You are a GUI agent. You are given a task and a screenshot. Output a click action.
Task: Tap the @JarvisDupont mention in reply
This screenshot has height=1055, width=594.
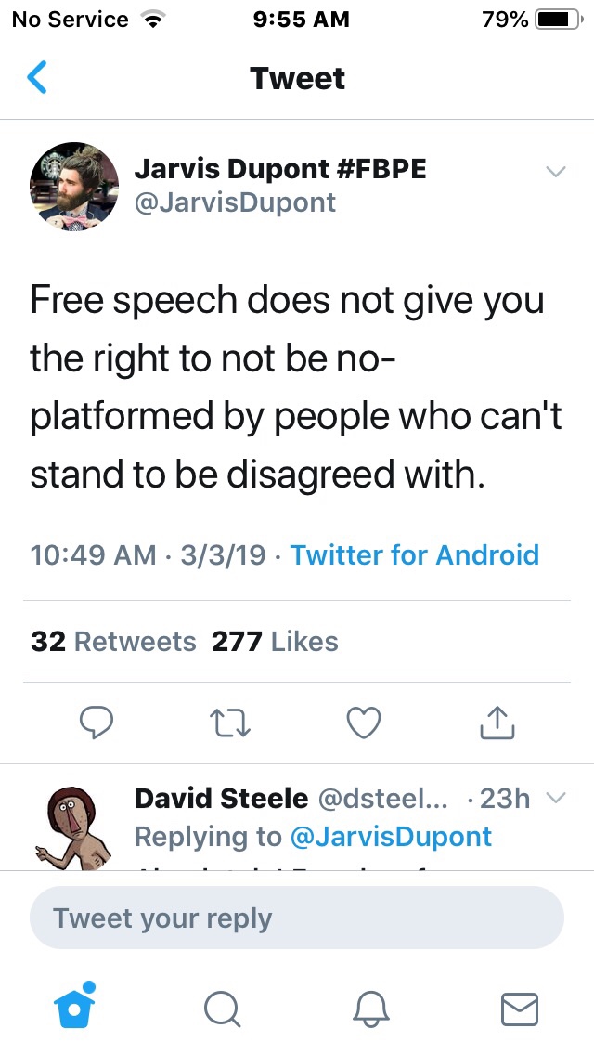(391, 836)
